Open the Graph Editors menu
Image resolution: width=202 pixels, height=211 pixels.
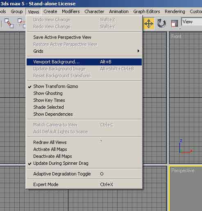tap(147, 11)
